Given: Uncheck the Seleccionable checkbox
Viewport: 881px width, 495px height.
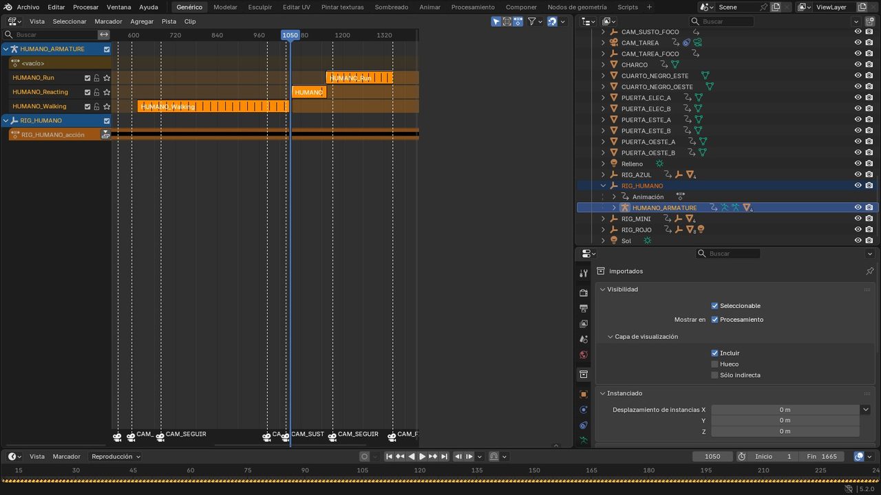Looking at the screenshot, I should [x=714, y=306].
